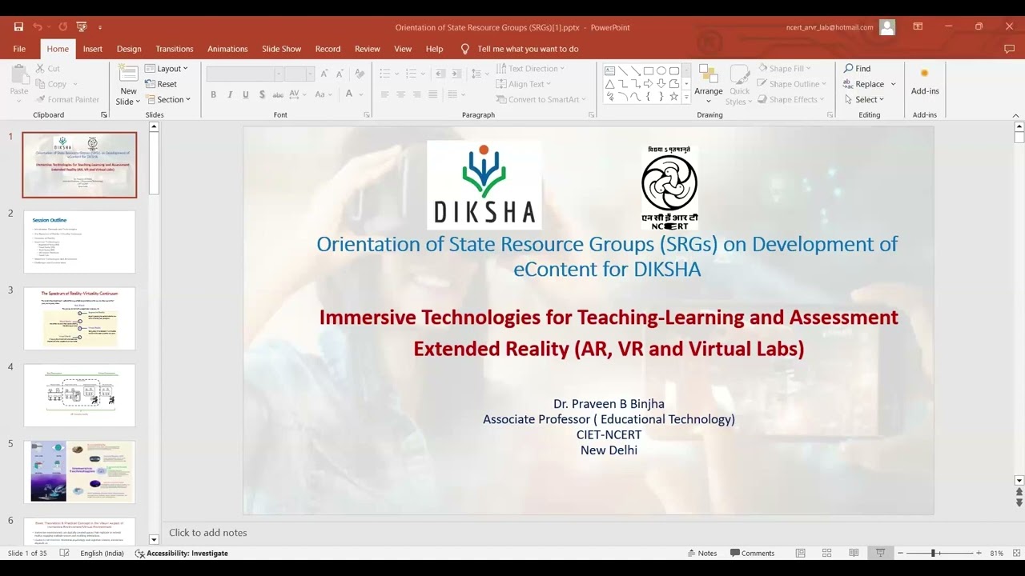Open the Arrange menu
The width and height of the screenshot is (1025, 576).
(709, 84)
